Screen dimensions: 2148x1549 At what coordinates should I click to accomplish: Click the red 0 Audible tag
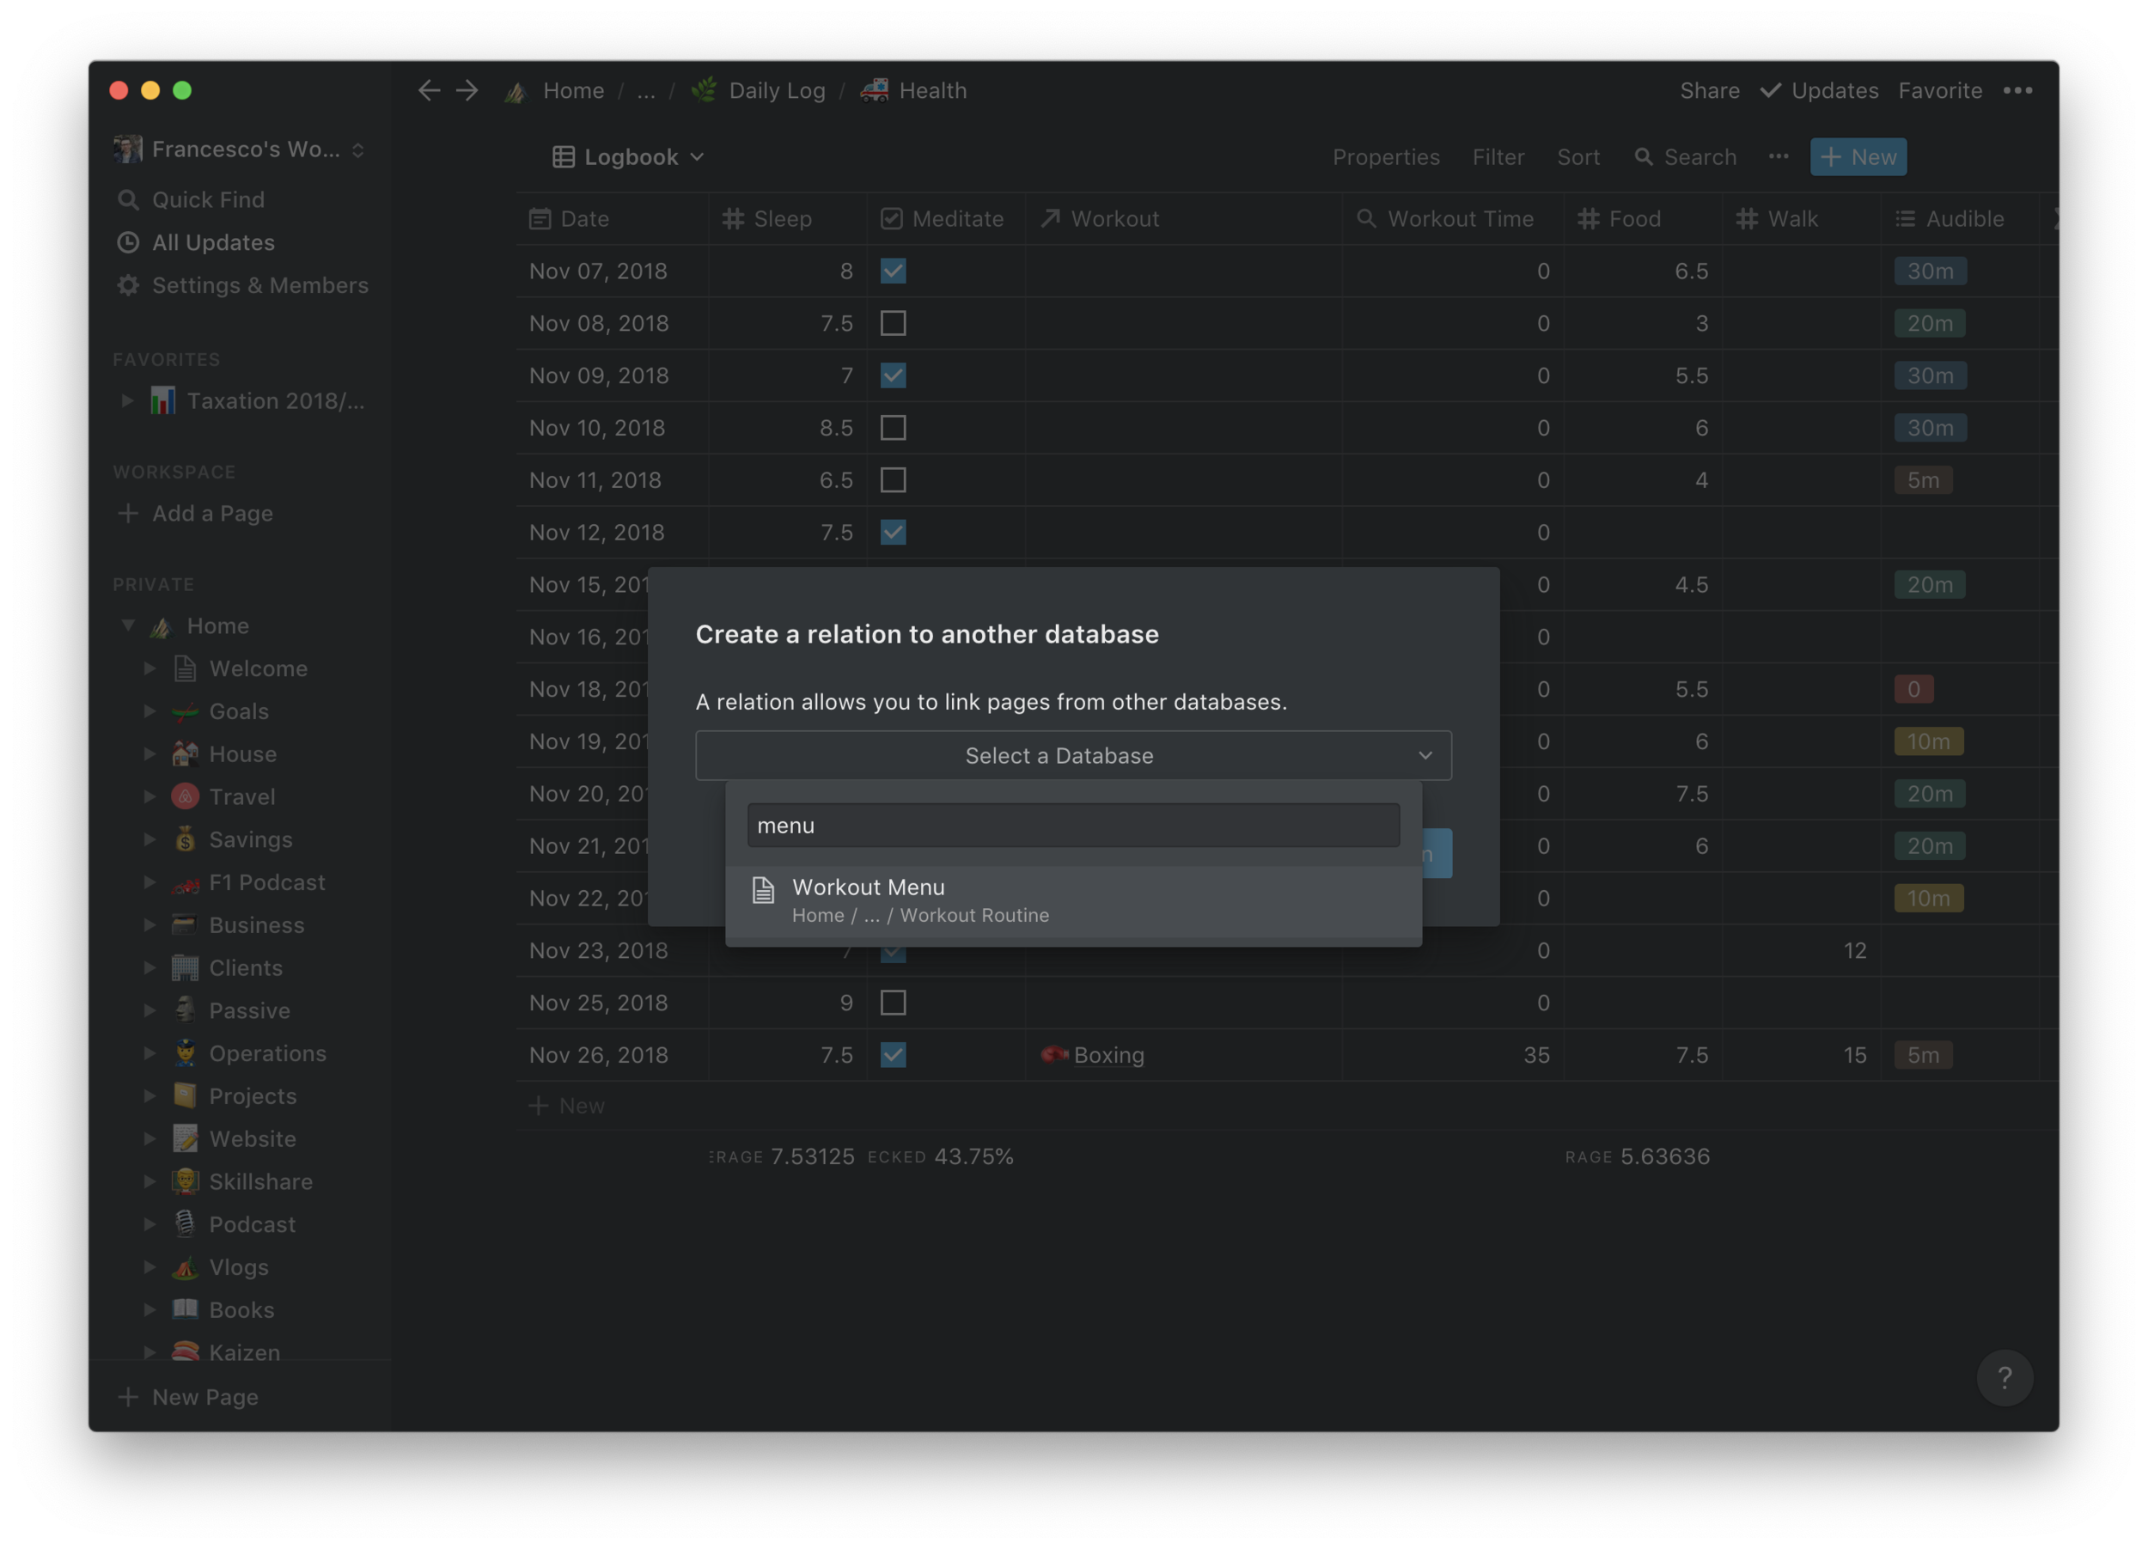[1913, 689]
